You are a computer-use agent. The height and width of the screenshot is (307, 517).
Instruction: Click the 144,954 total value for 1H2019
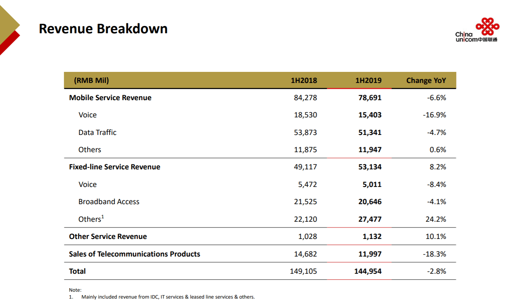pos(367,271)
